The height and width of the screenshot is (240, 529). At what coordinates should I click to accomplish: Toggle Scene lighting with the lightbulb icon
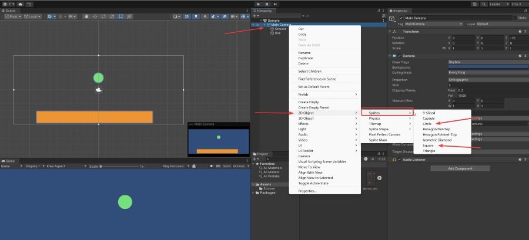point(196,16)
